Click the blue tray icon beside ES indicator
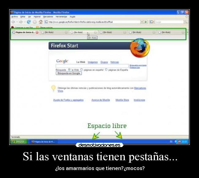This screenshot has height=178, width=199. point(176,142)
